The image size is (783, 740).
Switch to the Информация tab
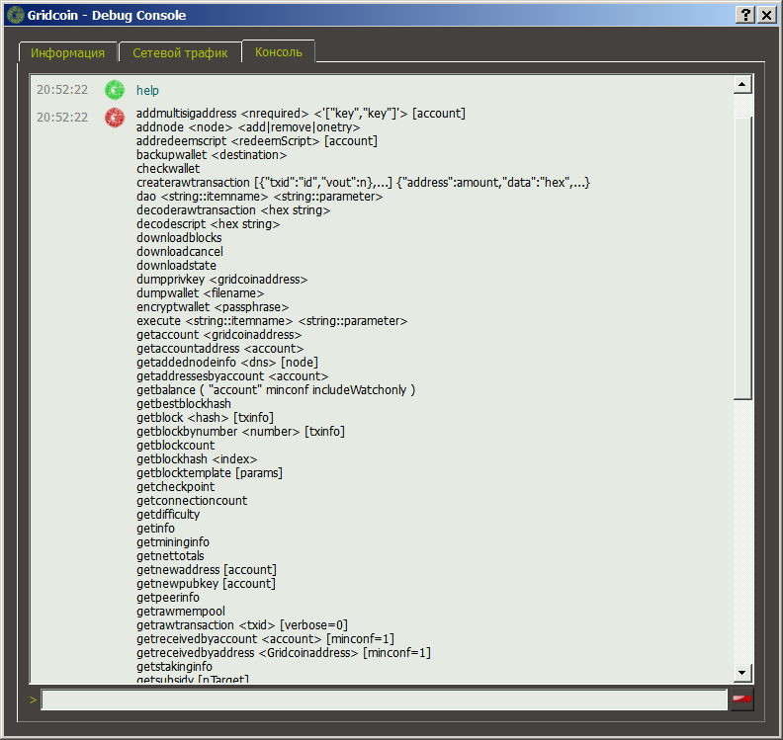67,52
